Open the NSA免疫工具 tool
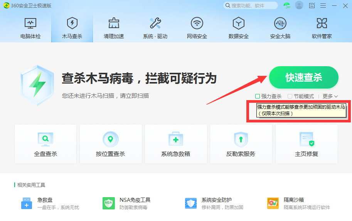Viewport: 352px width, 221px height. click(x=126, y=203)
